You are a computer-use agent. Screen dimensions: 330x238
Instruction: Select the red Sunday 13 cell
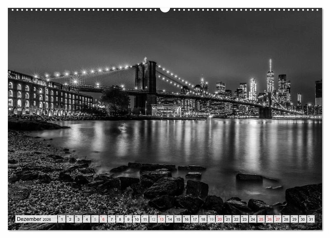[x=161, y=219]
